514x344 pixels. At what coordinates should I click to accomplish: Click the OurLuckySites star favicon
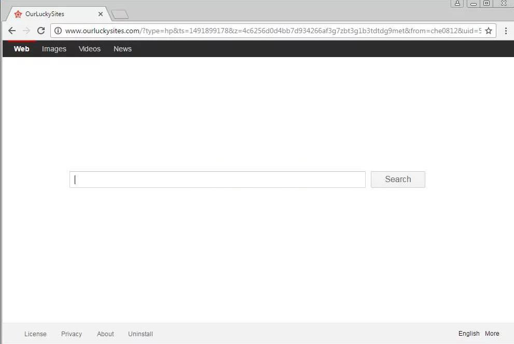18,14
